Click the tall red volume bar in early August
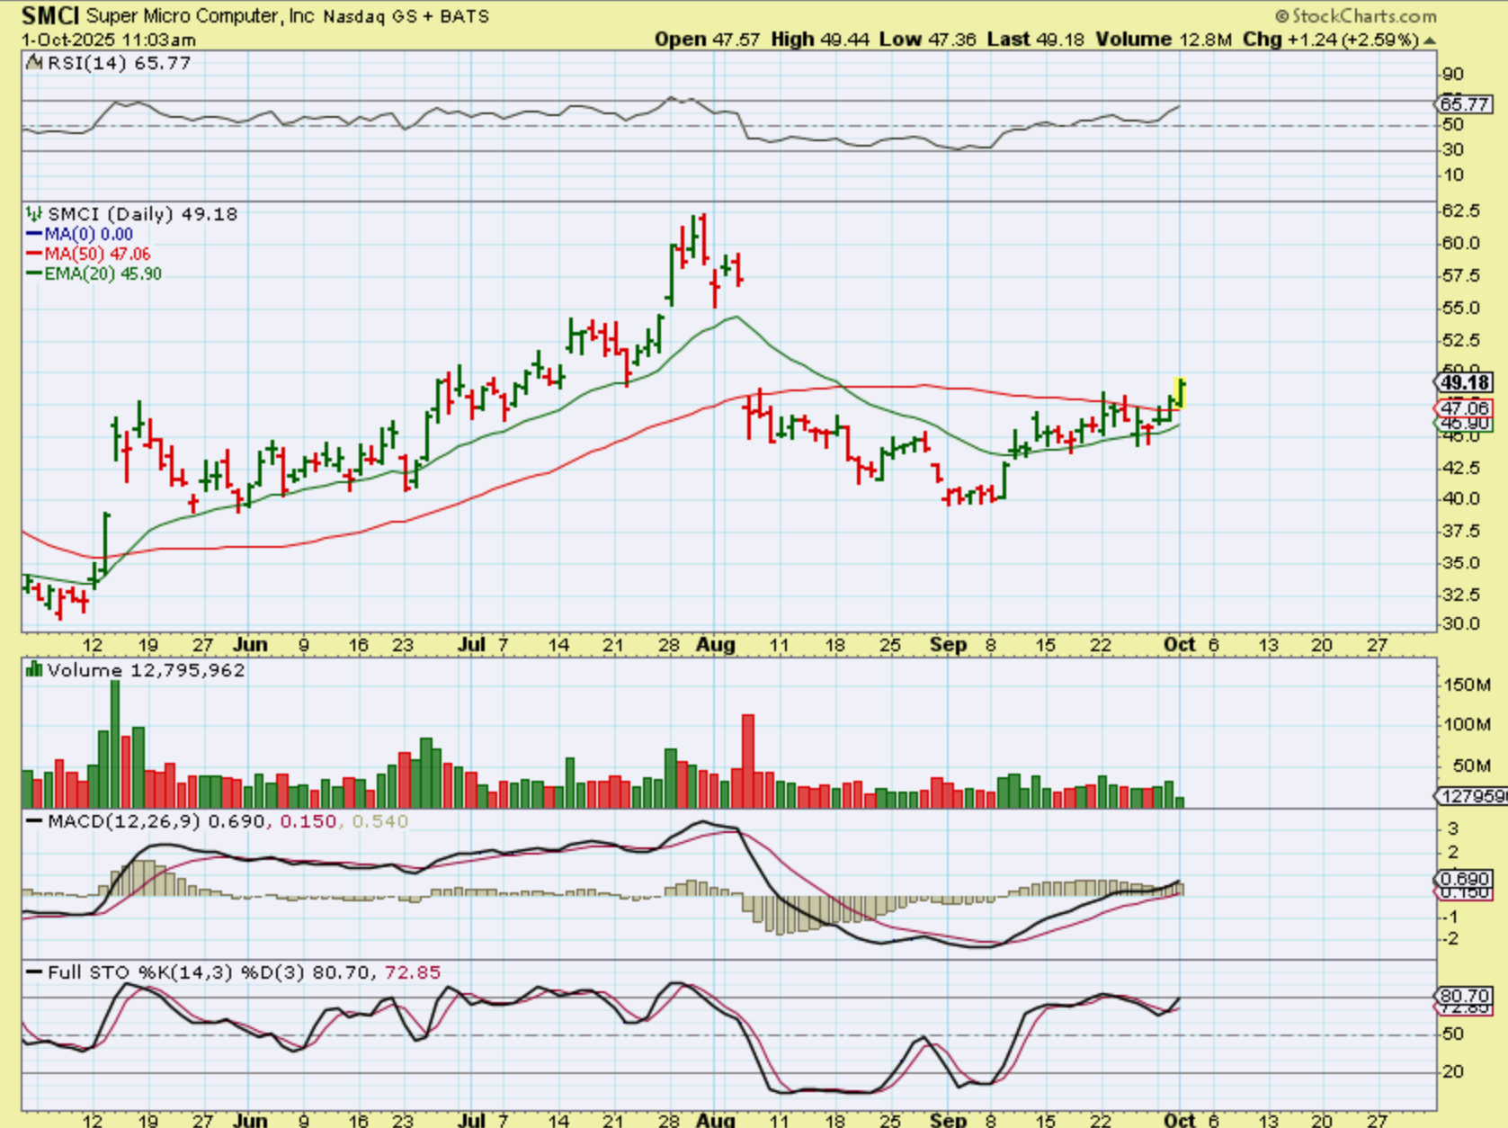 [747, 761]
